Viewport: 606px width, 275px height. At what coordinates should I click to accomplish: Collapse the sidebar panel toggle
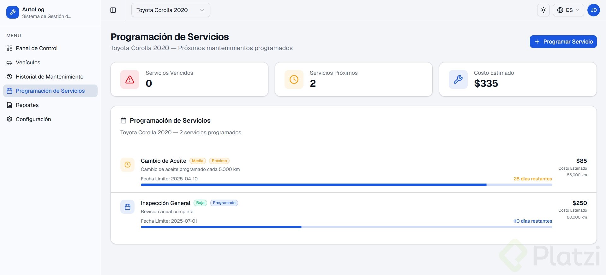click(x=113, y=10)
